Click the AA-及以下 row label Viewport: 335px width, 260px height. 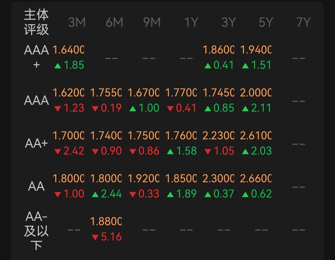pos(37,230)
